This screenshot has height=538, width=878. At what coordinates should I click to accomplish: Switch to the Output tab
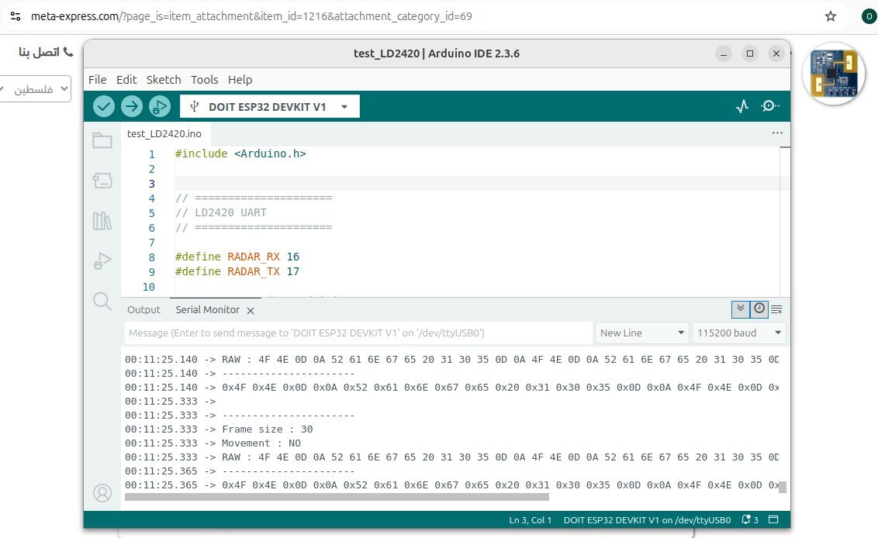pos(144,309)
